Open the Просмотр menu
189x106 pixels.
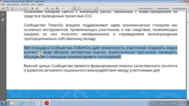coord(25,4)
